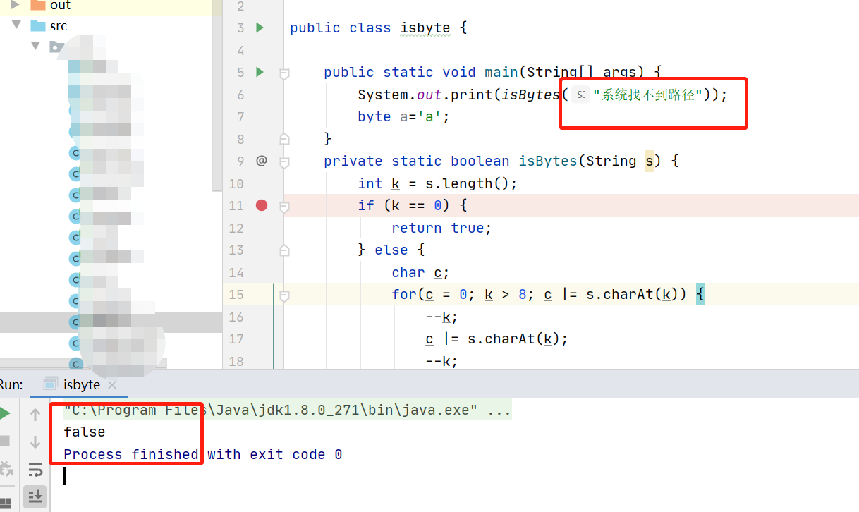
Task: Click the Up the Stack Trace arrow
Action: (x=35, y=414)
